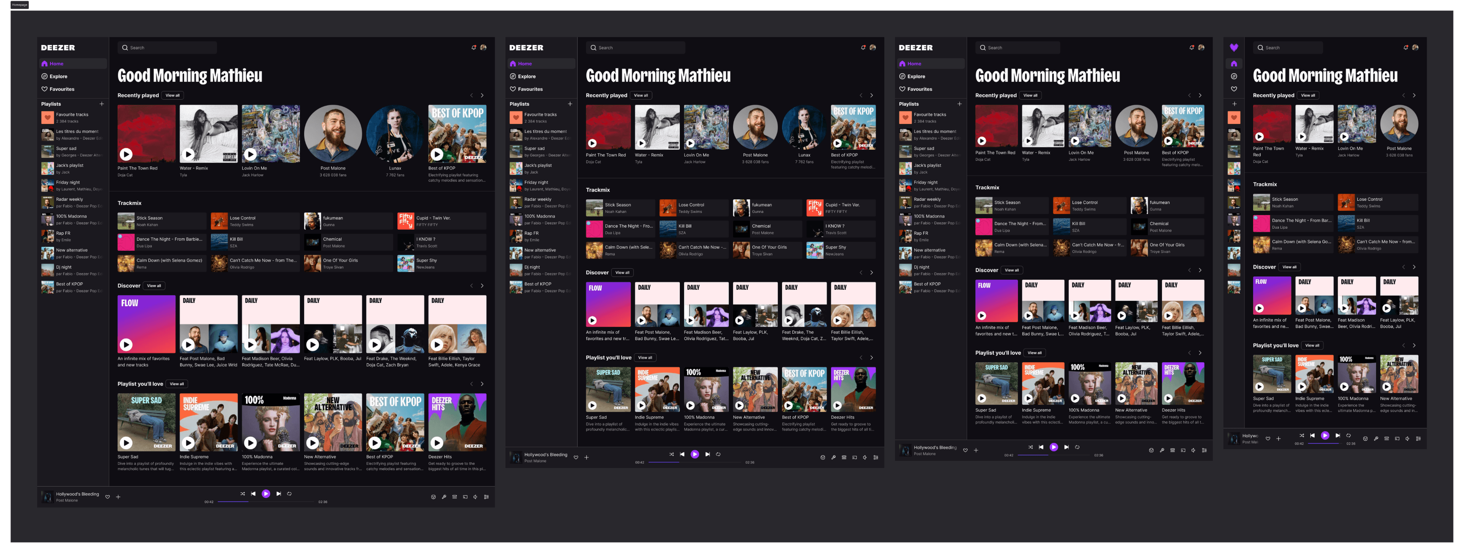Click View all beside Playlist you'll love, leftmost frame
This screenshot has width=1464, height=553.
pos(177,384)
